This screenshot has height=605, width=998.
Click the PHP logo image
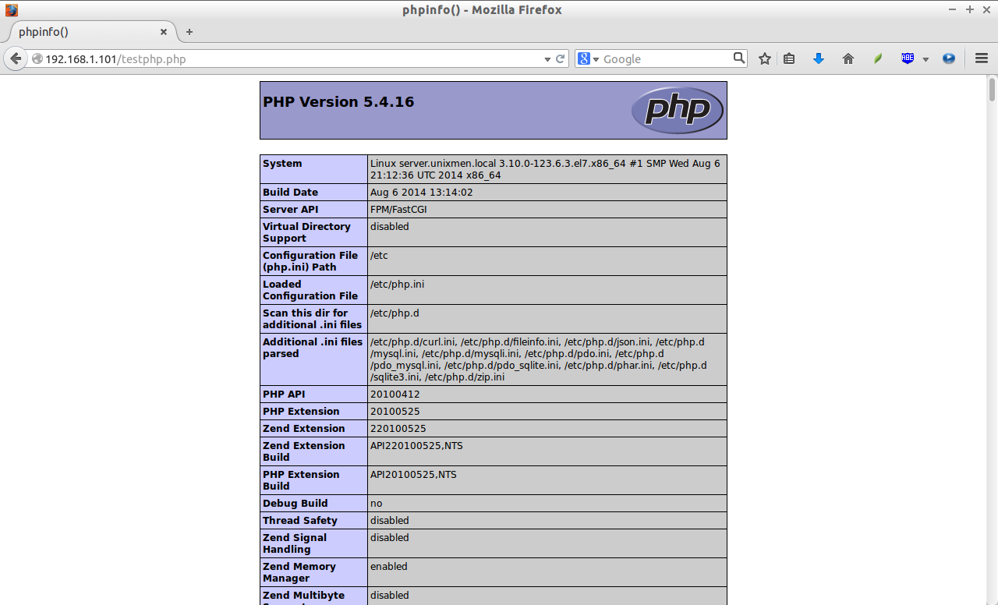(677, 110)
